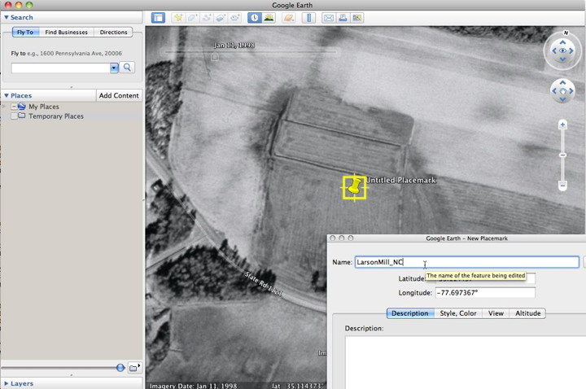Image resolution: width=586 pixels, height=389 pixels.
Task: Click the View in Google Maps icon
Action: pos(357,17)
